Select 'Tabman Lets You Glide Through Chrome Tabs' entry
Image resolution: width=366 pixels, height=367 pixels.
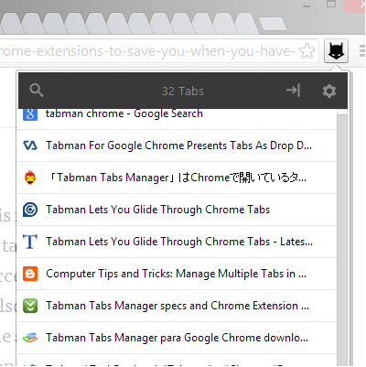pos(178,210)
